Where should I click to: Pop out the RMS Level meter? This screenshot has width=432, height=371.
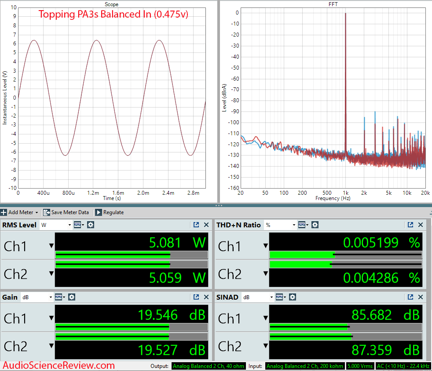click(196, 225)
